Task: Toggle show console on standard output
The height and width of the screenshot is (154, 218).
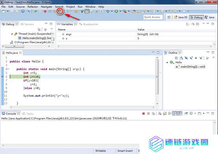Action: tap(175, 114)
